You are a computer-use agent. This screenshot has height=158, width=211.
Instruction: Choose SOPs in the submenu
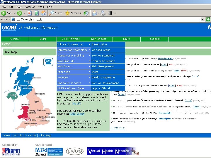108,72
